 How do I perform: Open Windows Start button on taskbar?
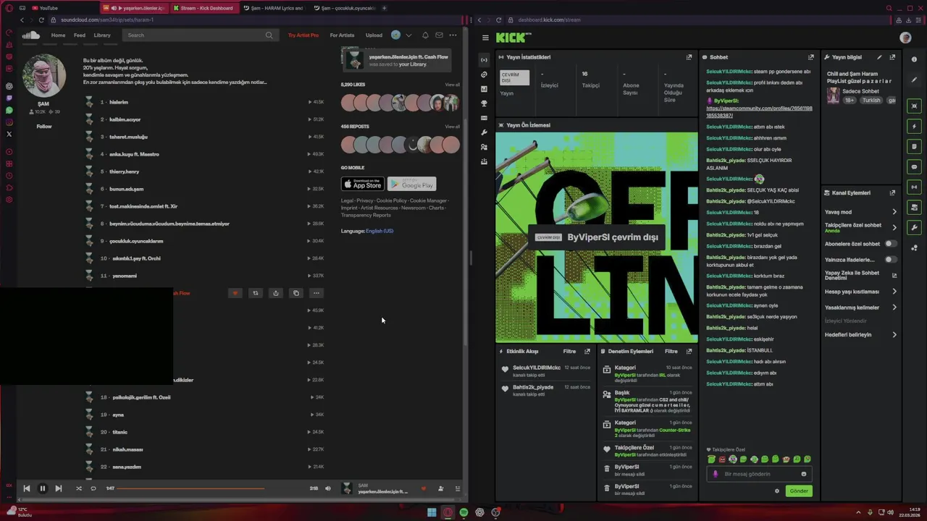coord(432,512)
